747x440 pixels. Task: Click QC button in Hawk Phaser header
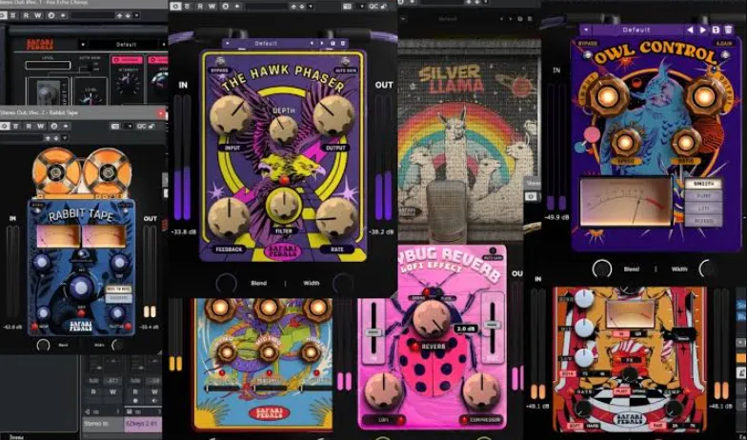click(x=373, y=6)
